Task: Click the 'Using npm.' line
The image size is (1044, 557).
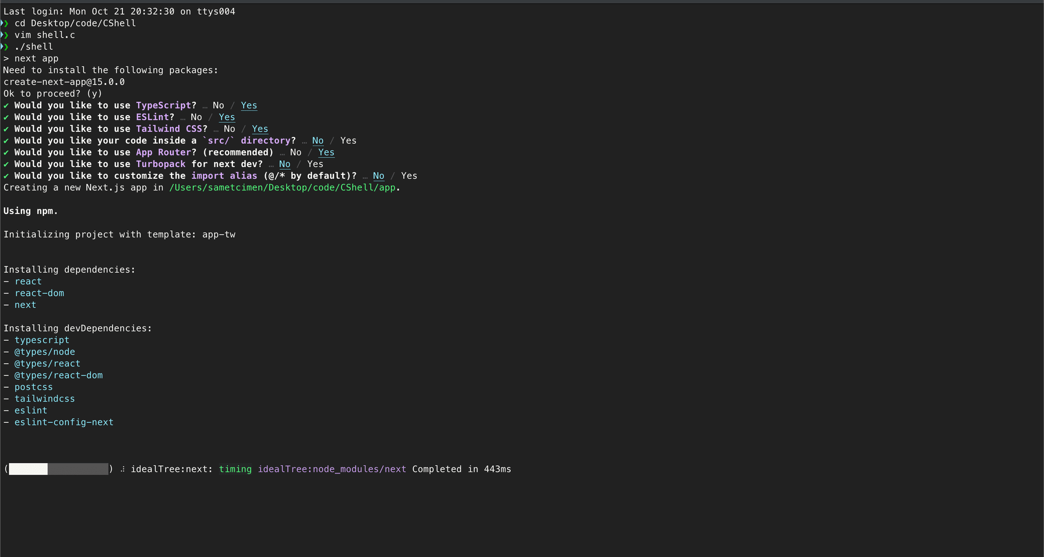Action: [x=31, y=211]
